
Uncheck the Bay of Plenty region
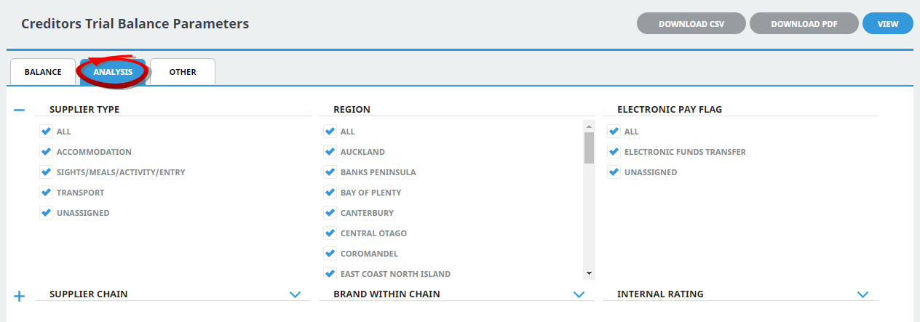tap(330, 193)
